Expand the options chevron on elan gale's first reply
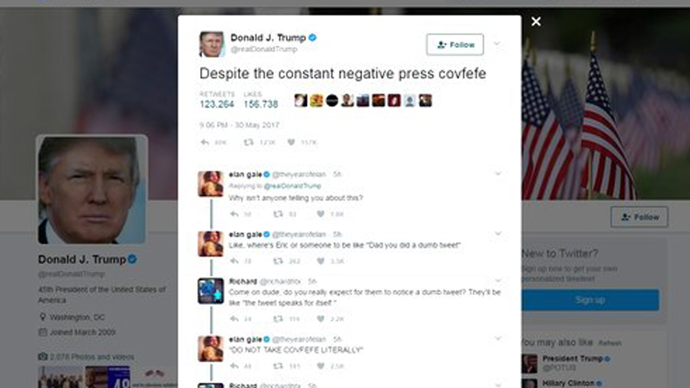The height and width of the screenshot is (388, 690). [x=498, y=174]
